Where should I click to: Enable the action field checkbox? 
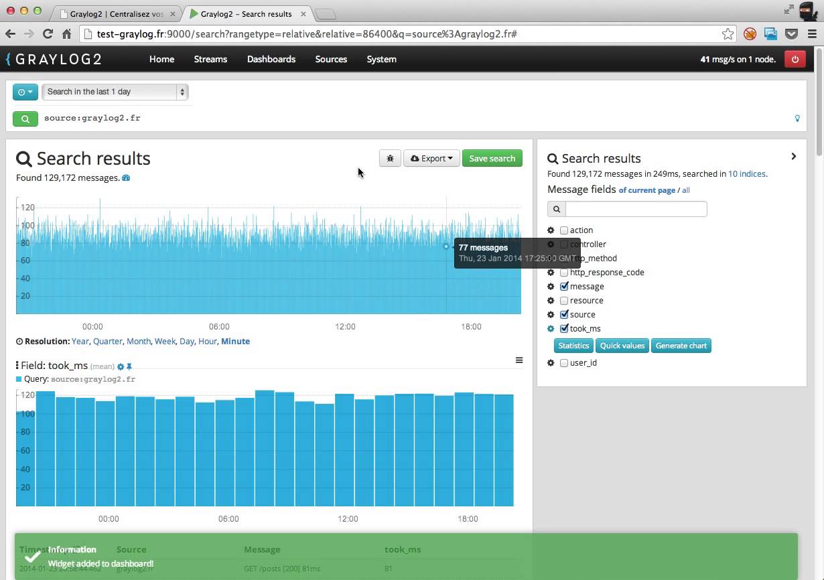(564, 230)
